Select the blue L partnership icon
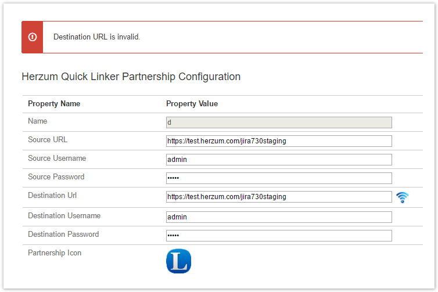438x292 pixels. click(x=178, y=261)
